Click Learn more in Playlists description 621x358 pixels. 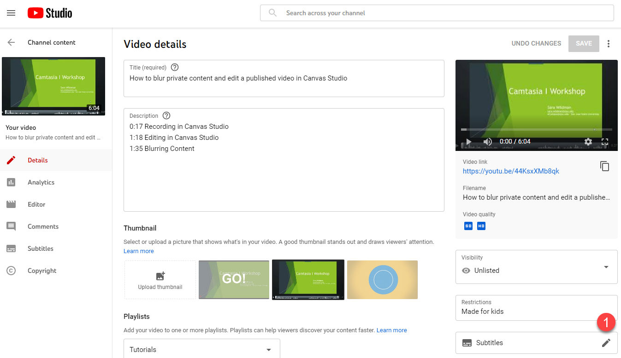[392, 330]
